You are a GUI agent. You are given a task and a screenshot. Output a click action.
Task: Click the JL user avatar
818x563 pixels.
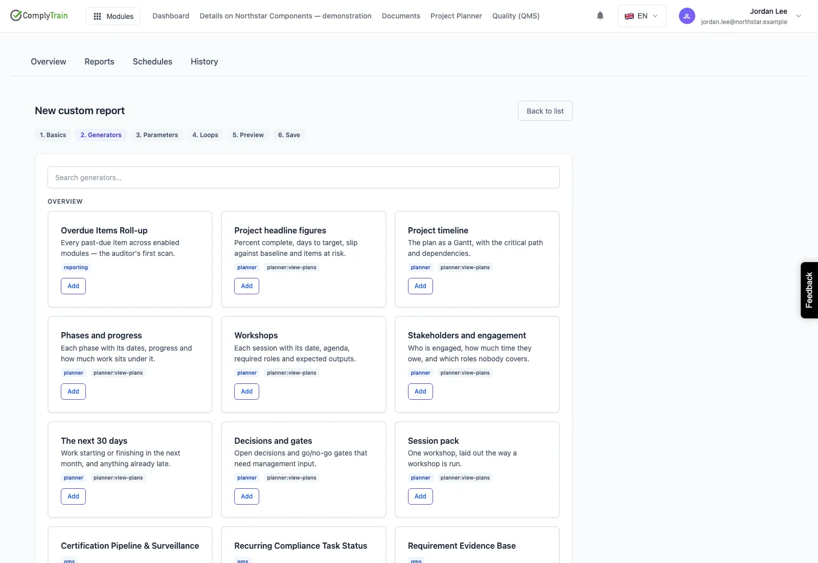tap(687, 16)
